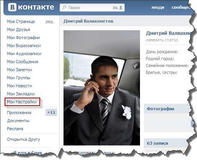Open the Фотографии section header
This screenshot has height=160, width=197.
tap(160, 109)
